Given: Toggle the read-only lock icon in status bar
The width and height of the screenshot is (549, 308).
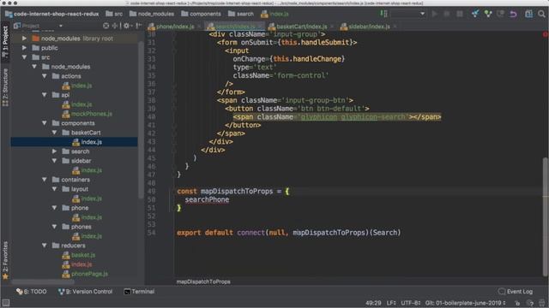Looking at the screenshot, I should click(517, 303).
